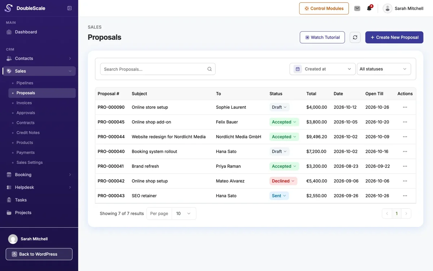This screenshot has height=271, width=433.
Task: Click subject Booking system rollout
Action: click(154, 151)
